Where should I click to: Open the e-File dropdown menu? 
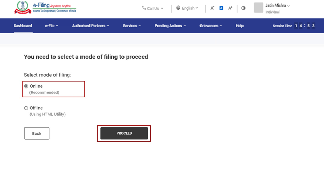pos(52,26)
